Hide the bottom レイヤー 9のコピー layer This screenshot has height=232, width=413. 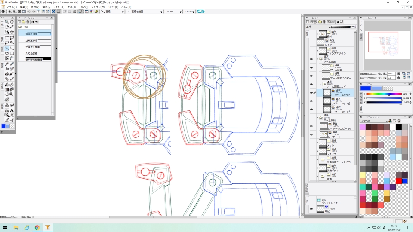pos(311,110)
